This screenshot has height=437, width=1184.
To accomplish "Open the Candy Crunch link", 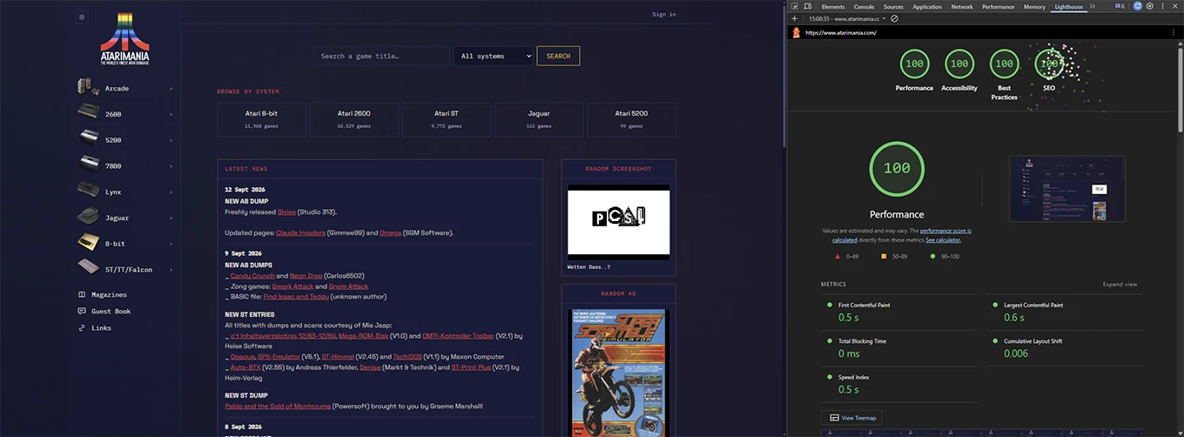I will pyautogui.click(x=252, y=274).
